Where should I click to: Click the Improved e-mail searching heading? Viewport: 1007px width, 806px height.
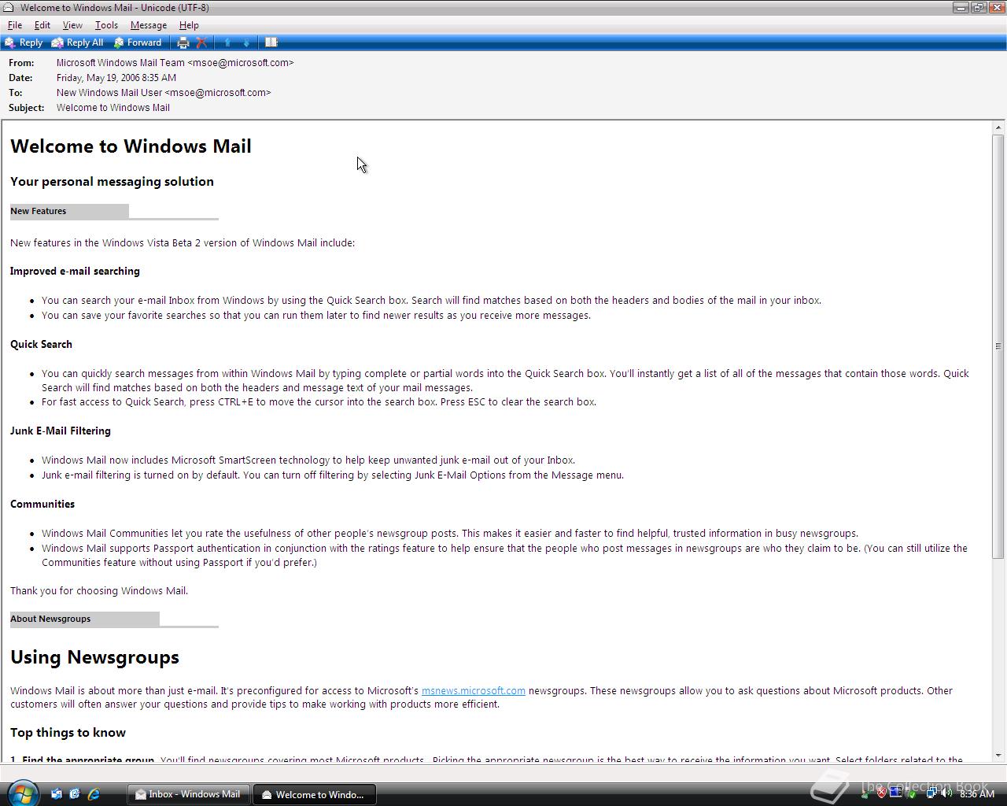coord(75,272)
